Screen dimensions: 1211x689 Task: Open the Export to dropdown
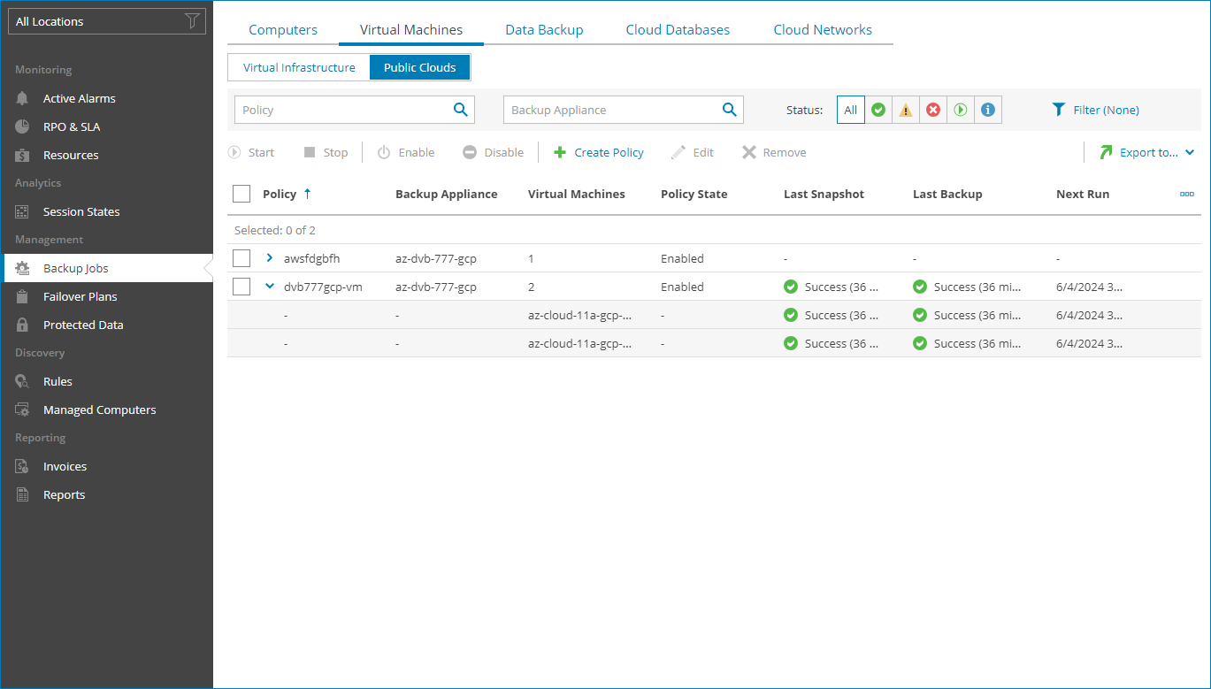[1147, 152]
